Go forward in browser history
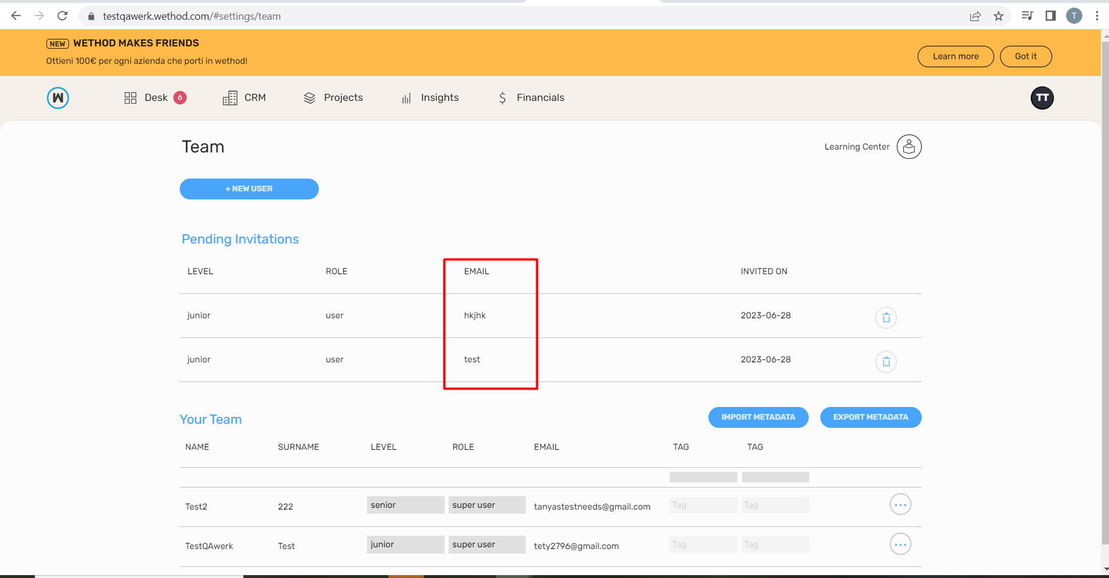This screenshot has width=1109, height=578. [39, 16]
